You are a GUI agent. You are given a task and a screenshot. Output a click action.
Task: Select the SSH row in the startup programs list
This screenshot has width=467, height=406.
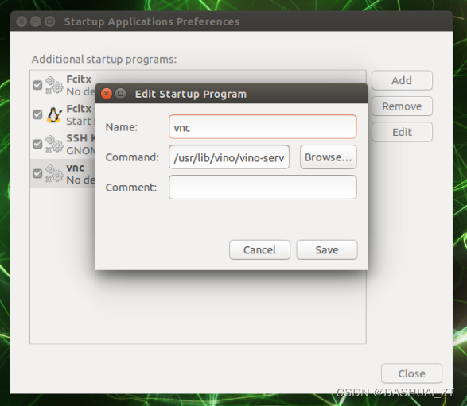click(x=63, y=144)
